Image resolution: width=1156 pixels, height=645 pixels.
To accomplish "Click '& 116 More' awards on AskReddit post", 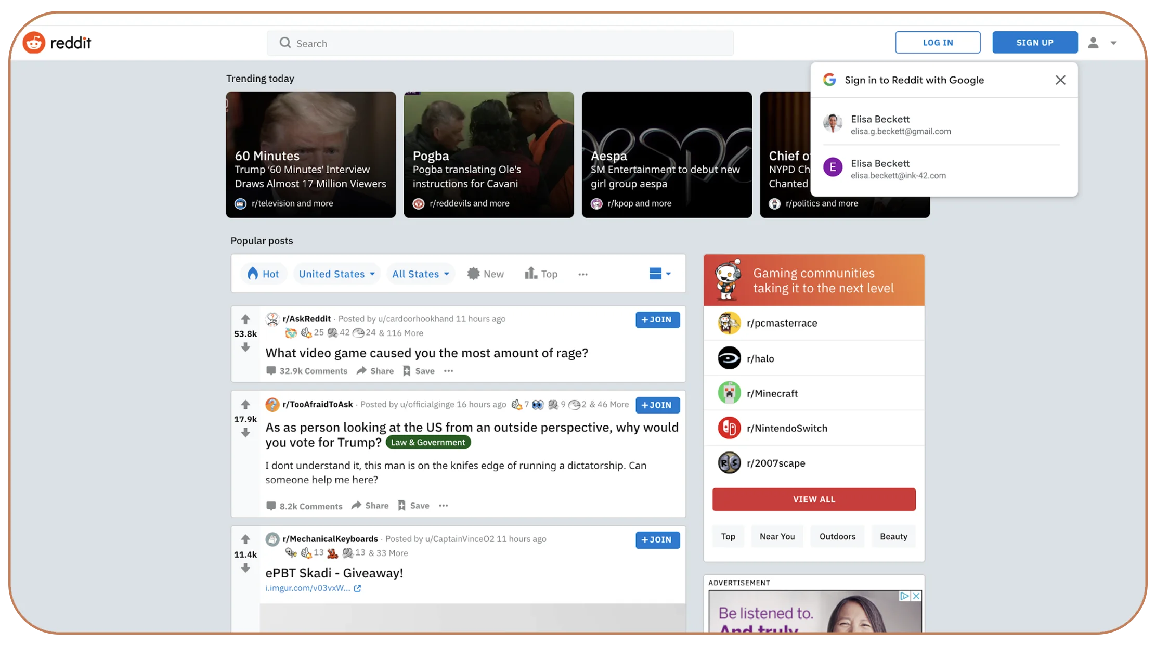I will point(401,333).
